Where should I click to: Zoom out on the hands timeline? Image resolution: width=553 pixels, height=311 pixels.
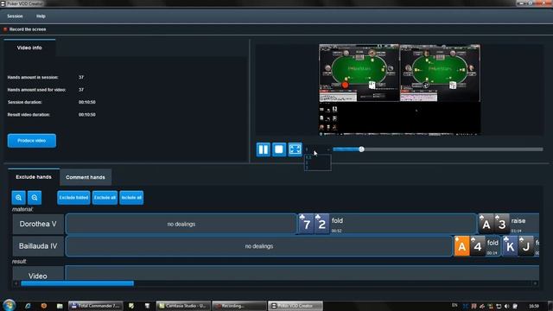pyautogui.click(x=35, y=198)
